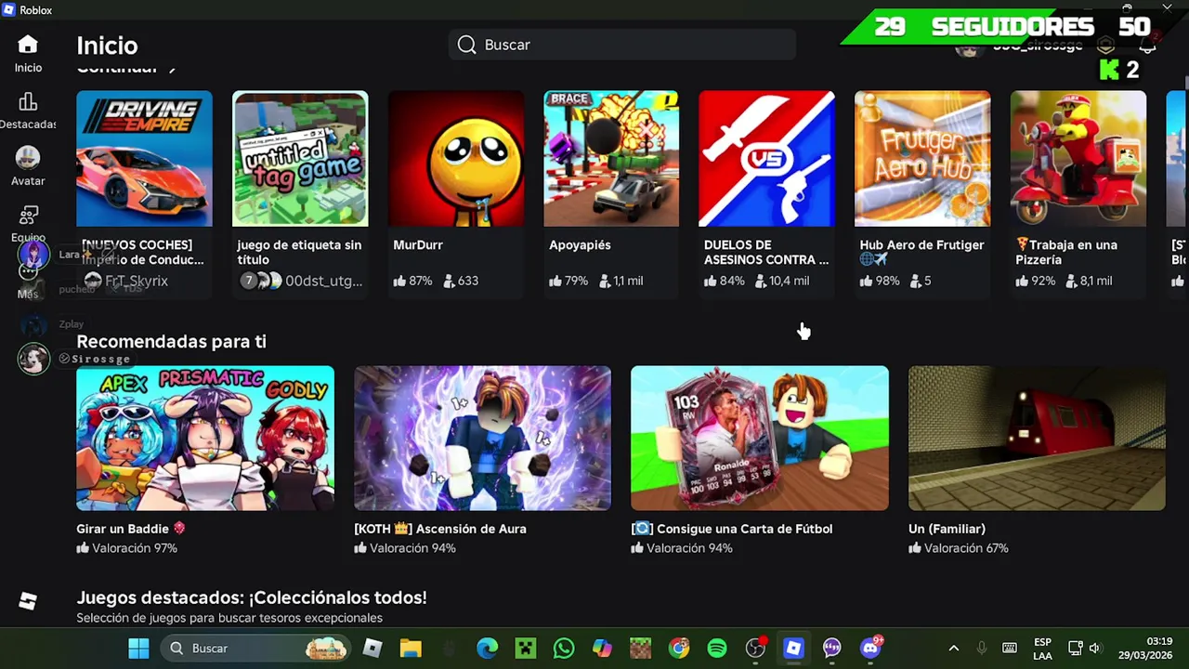
Task: Click 'juego de etiqueta sin título' title
Action: coord(299,253)
